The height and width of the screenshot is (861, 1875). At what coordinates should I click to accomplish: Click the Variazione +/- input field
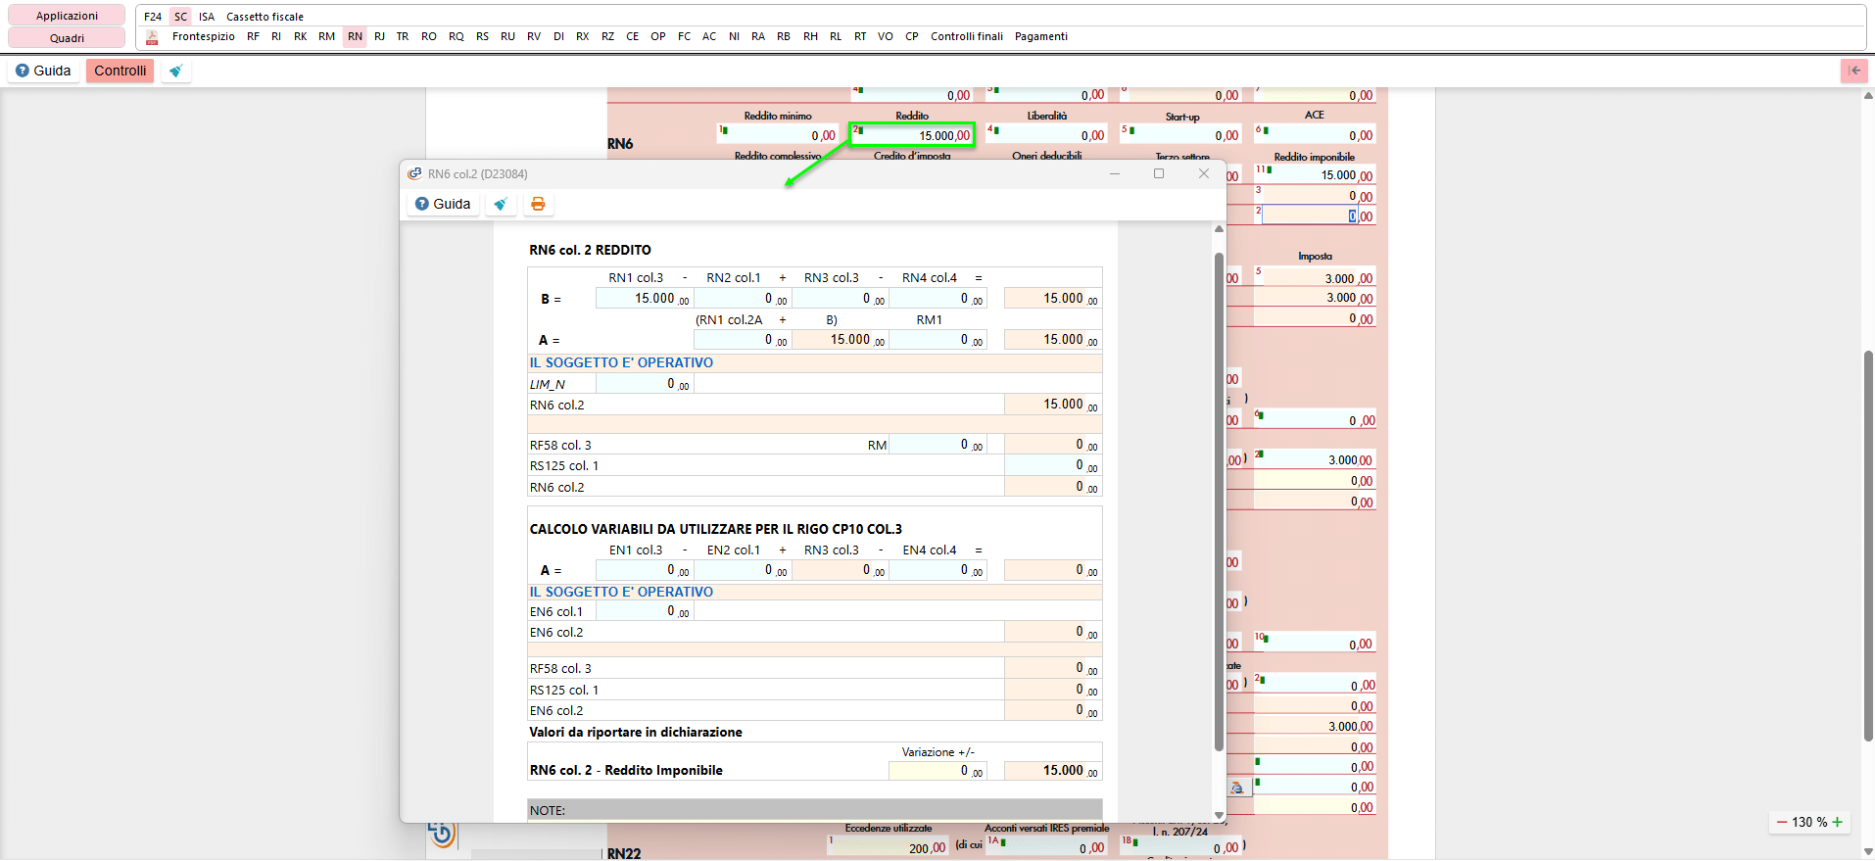[x=937, y=771]
